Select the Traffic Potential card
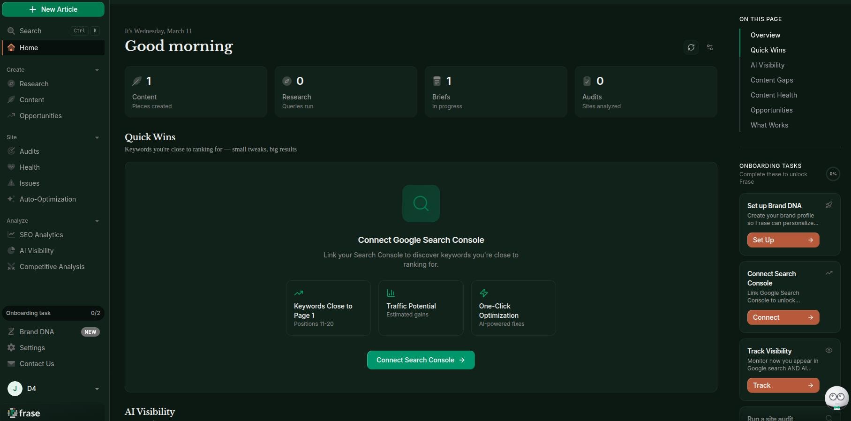This screenshot has width=851, height=421. (421, 308)
